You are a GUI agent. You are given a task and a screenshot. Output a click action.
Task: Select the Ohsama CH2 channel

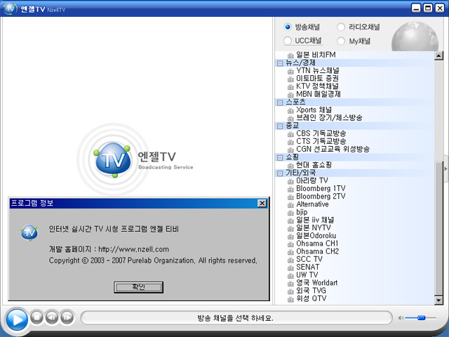tap(317, 251)
